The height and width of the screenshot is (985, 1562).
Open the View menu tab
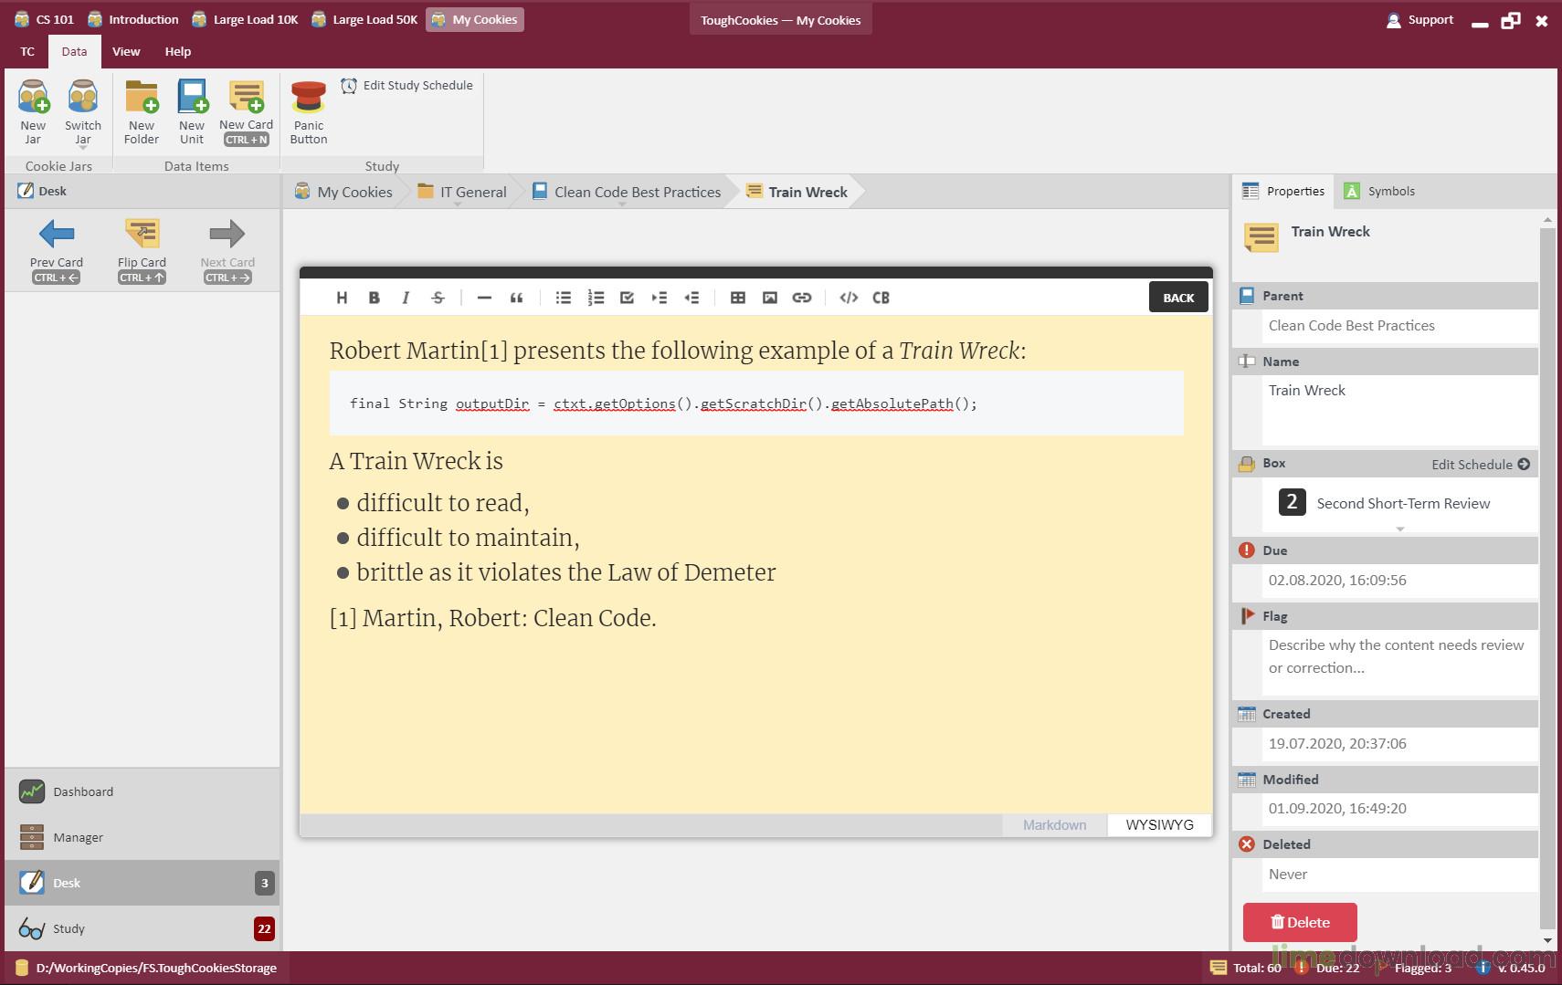[126, 52]
